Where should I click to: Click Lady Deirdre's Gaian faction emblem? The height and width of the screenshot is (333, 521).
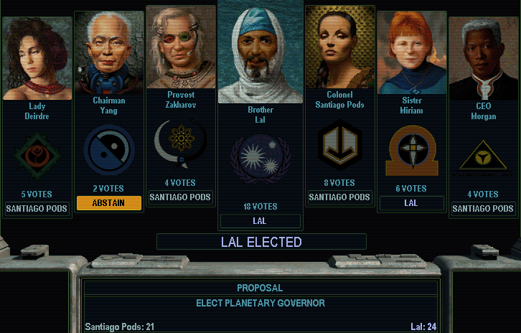point(37,156)
